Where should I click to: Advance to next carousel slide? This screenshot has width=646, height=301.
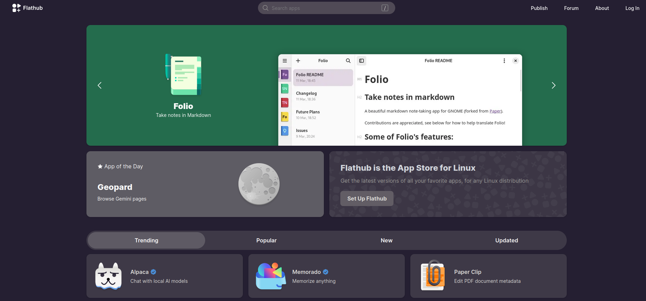point(553,85)
